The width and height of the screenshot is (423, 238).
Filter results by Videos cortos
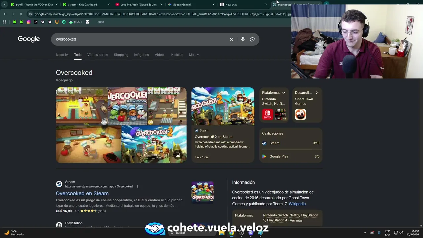pos(97,55)
